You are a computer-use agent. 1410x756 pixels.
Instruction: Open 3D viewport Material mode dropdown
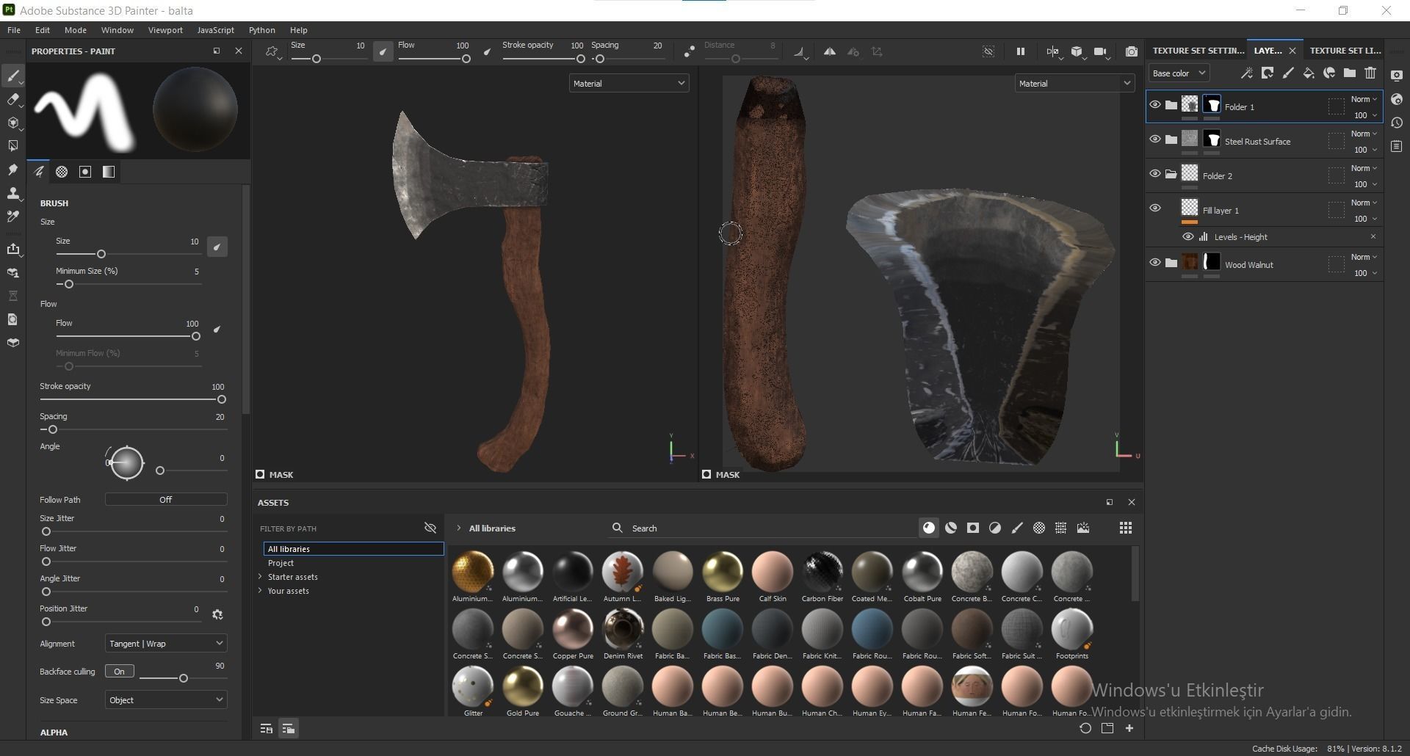click(629, 83)
